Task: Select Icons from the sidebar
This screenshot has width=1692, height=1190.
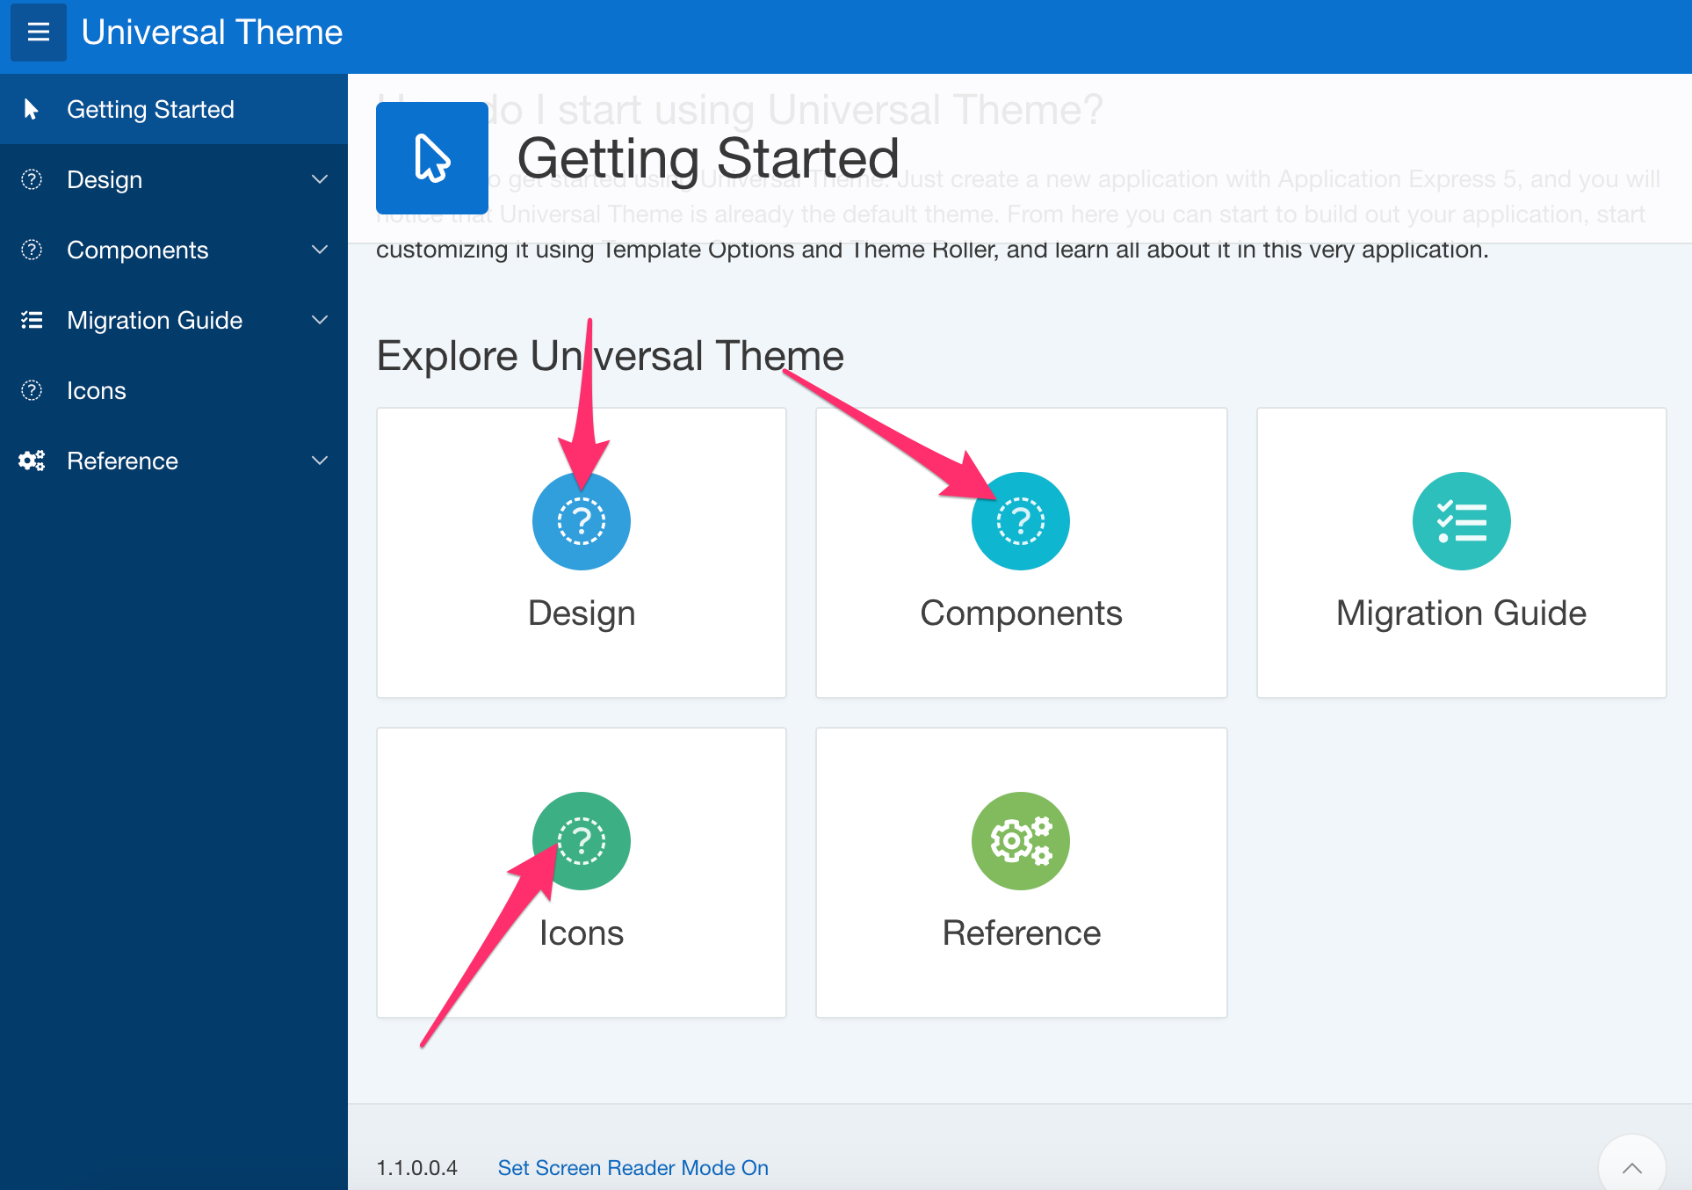Action: click(x=98, y=390)
